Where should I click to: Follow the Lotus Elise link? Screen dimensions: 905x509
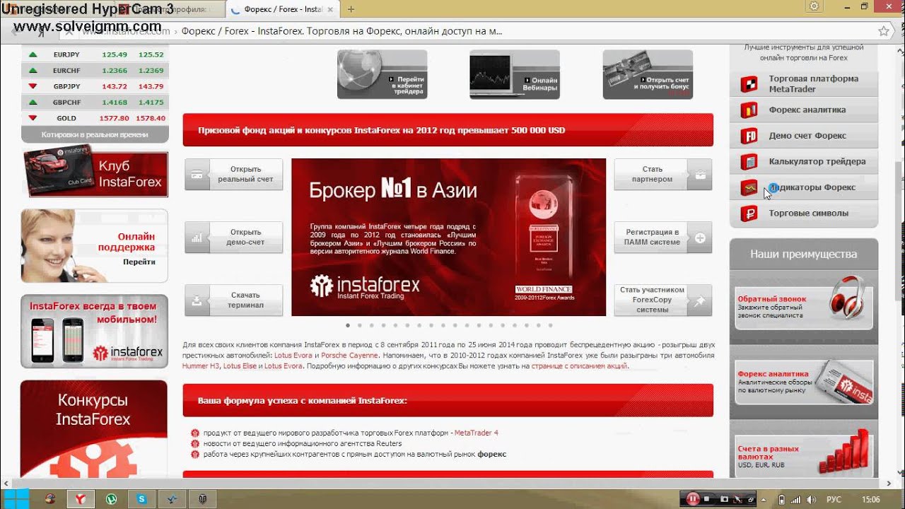click(x=240, y=366)
